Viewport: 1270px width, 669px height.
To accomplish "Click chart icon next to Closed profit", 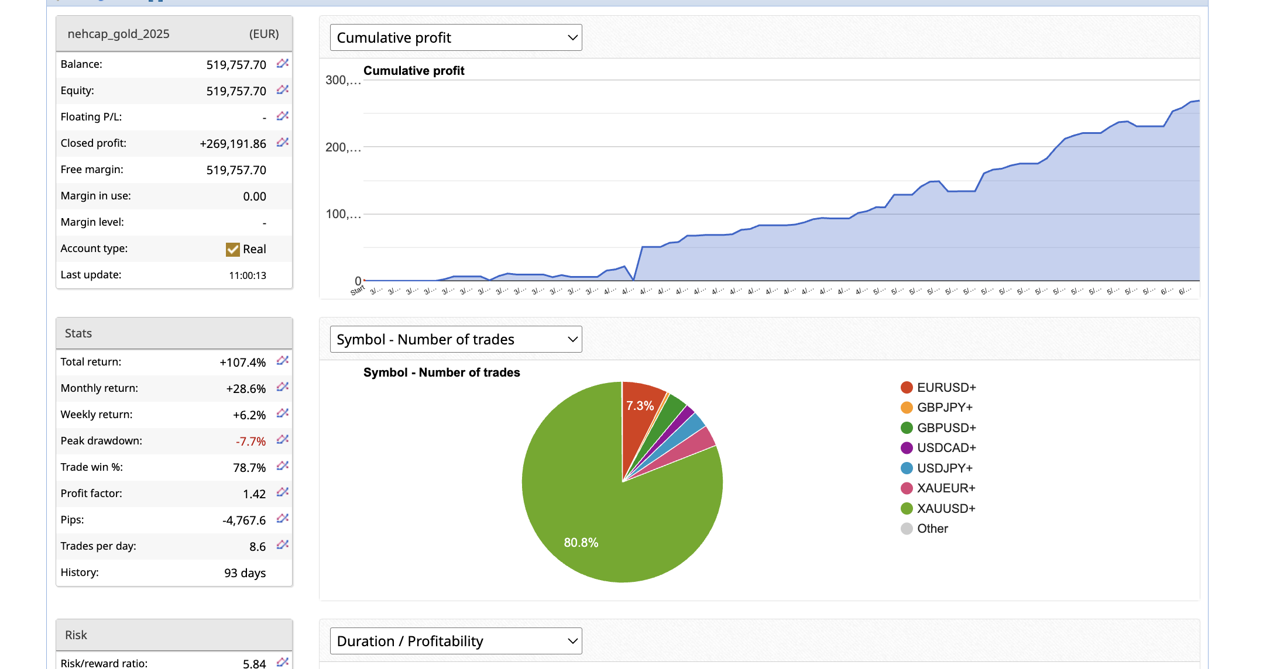I will (x=283, y=142).
